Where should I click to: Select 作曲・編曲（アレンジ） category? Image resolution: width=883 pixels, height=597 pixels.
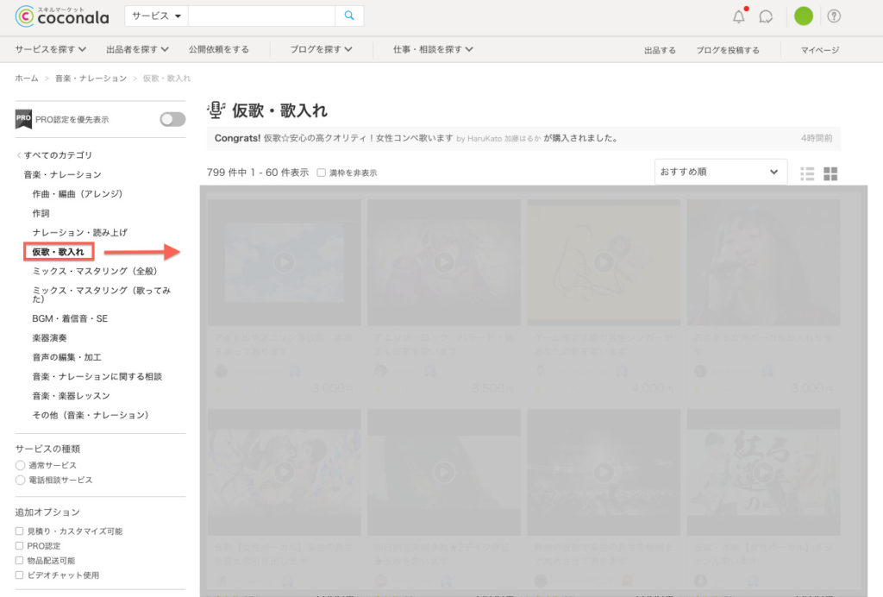pyautogui.click(x=78, y=194)
